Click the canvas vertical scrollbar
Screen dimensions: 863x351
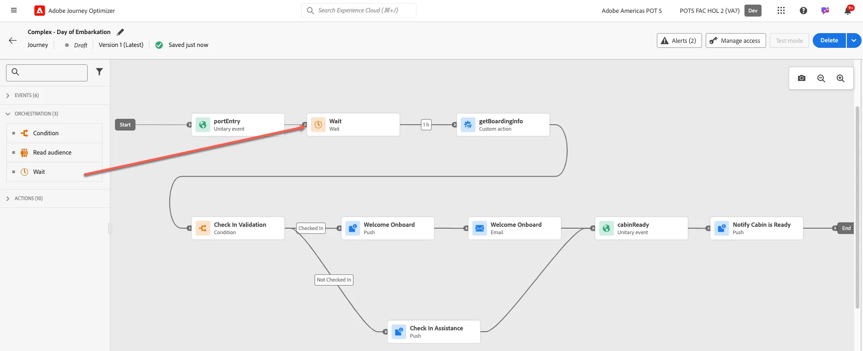click(x=857, y=207)
